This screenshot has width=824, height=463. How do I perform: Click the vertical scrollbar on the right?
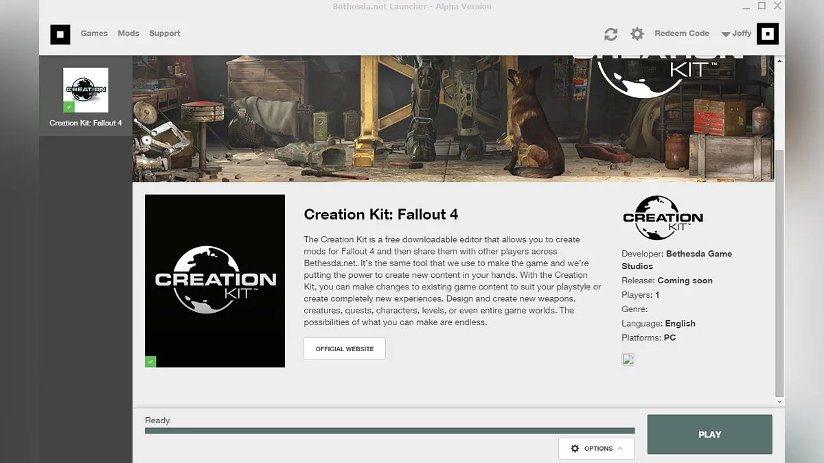pyautogui.click(x=779, y=273)
